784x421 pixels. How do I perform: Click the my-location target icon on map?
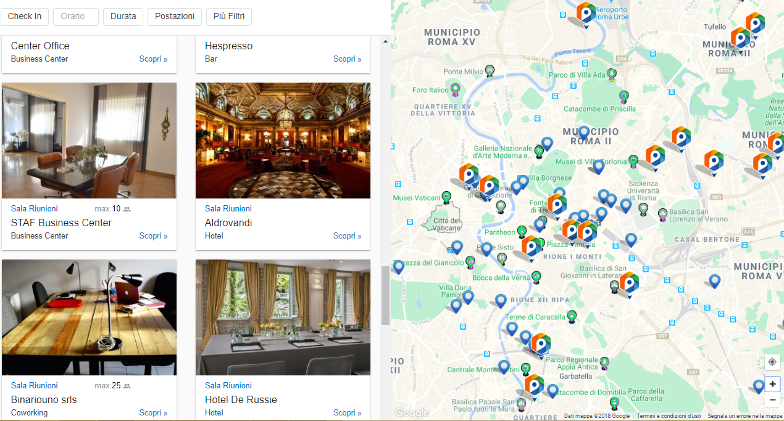coord(772,362)
